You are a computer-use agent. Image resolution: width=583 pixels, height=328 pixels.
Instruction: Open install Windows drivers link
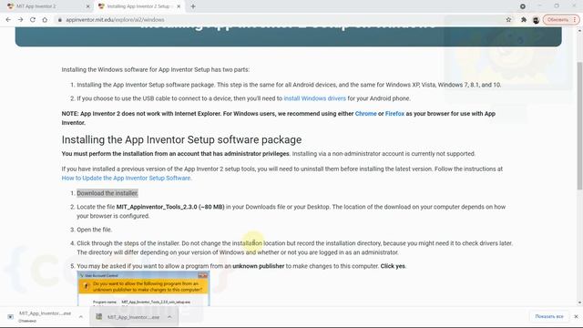point(314,98)
